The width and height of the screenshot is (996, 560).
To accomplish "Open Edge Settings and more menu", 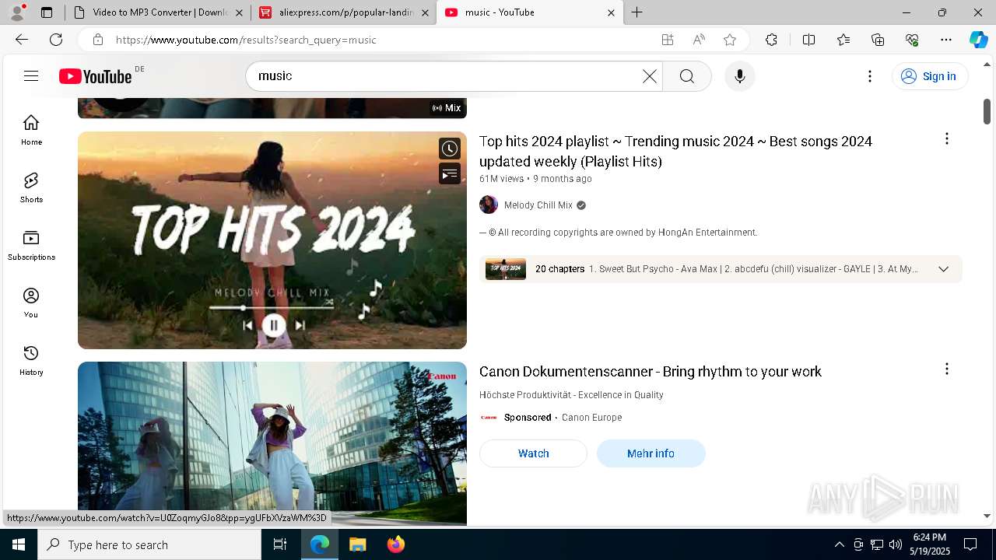I will (x=946, y=40).
